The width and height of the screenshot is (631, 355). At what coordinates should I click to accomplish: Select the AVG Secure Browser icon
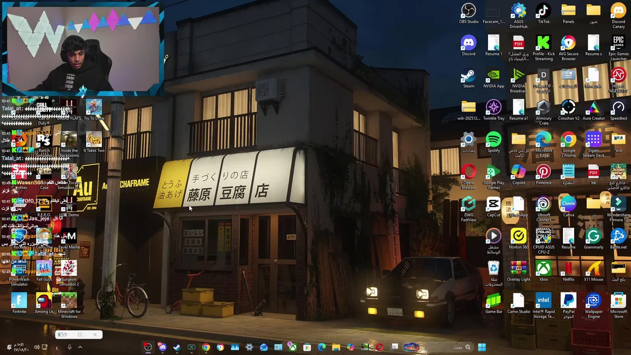click(x=568, y=48)
